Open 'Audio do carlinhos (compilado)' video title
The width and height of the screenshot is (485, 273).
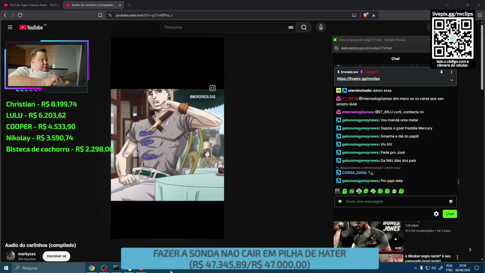click(x=41, y=245)
